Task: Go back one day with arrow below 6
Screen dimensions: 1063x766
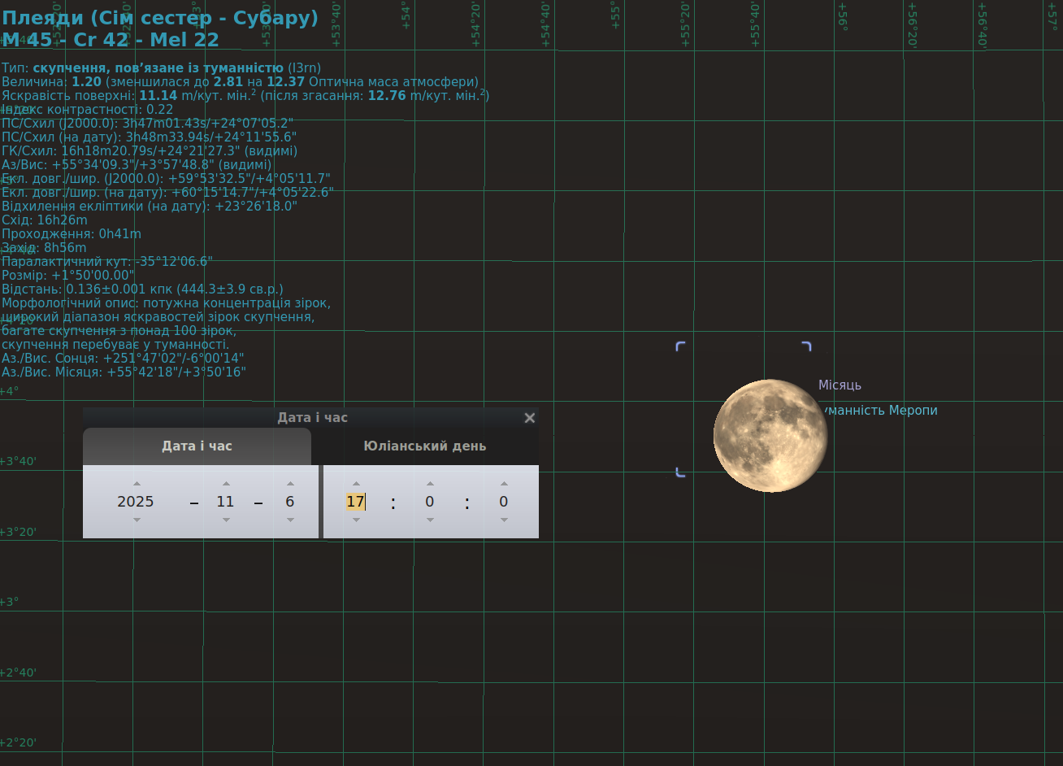Action: [290, 520]
